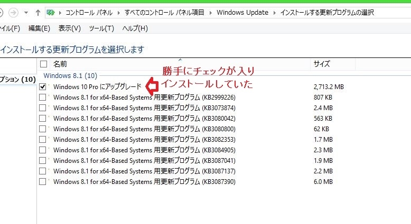Check the KB3080800 update checkbox
Screen dimensions: 411x224
pyautogui.click(x=42, y=129)
